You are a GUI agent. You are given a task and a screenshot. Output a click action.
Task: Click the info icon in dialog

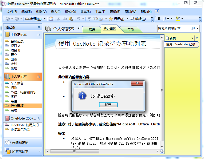pos(82,96)
